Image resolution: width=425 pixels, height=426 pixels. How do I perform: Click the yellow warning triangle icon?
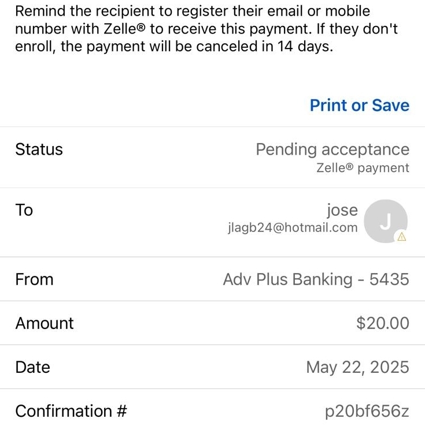coord(402,237)
